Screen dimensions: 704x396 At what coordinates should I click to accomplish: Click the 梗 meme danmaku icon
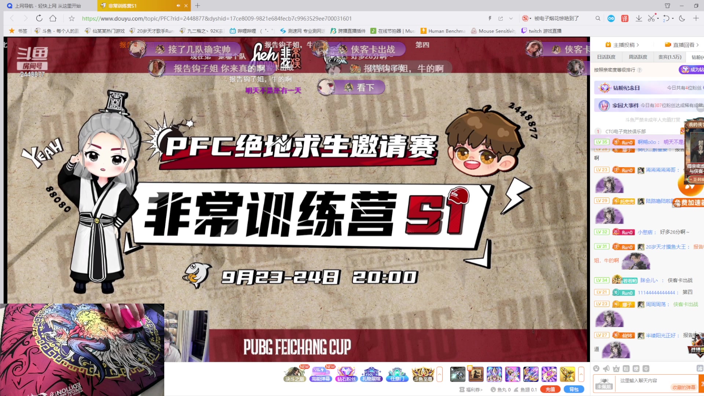coord(637,369)
